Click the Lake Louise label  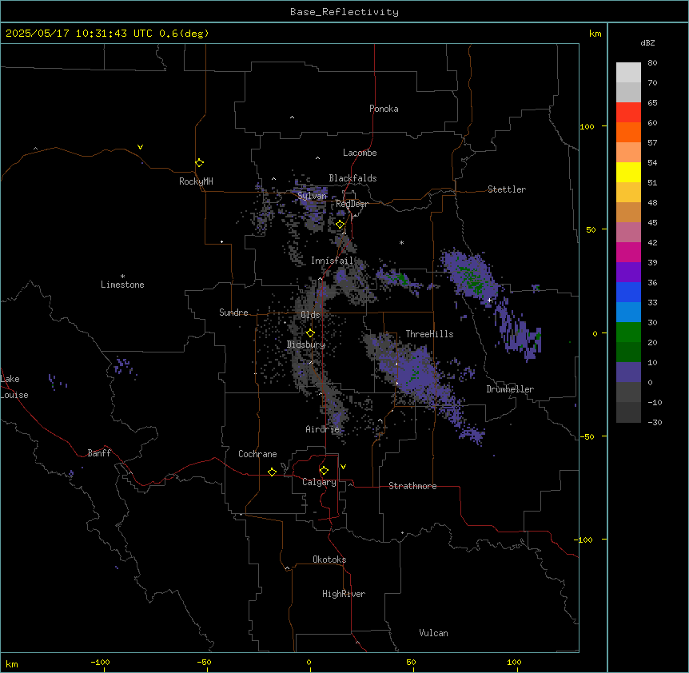tap(14, 387)
